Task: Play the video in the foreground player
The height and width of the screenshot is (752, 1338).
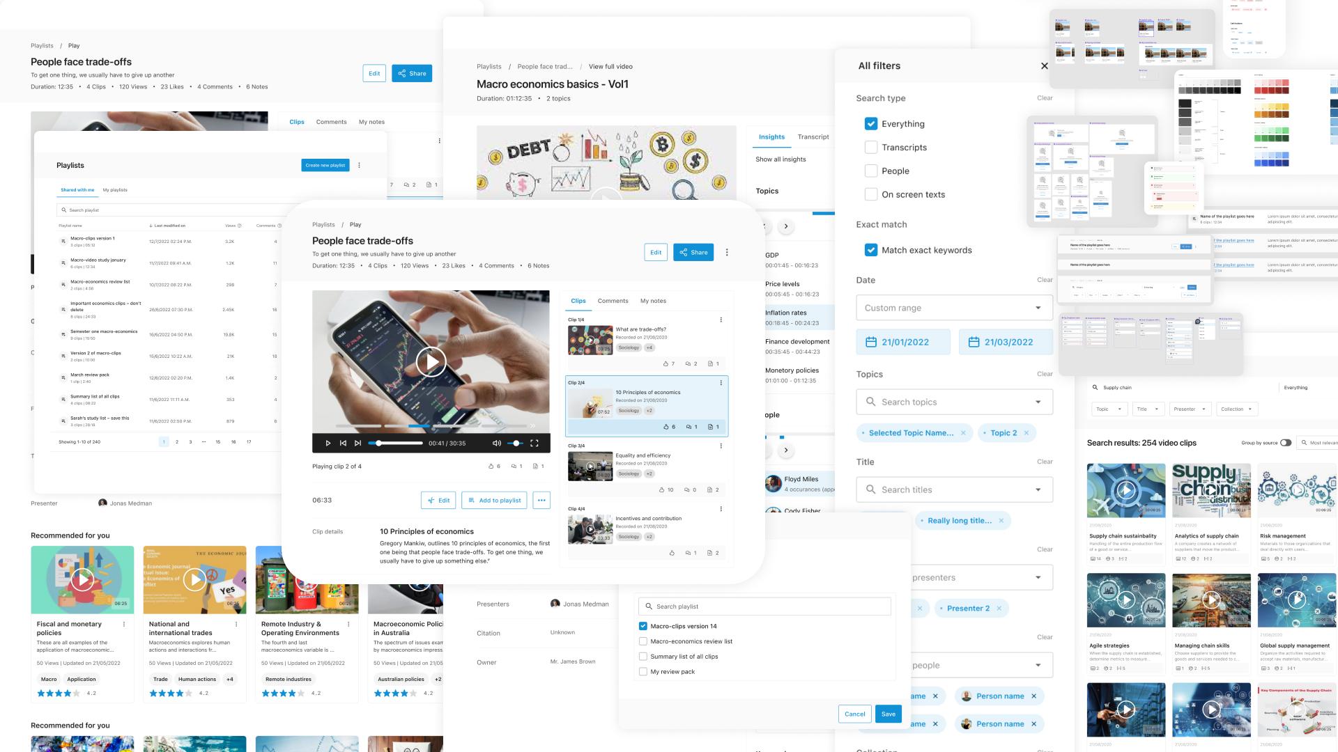Action: 431,362
